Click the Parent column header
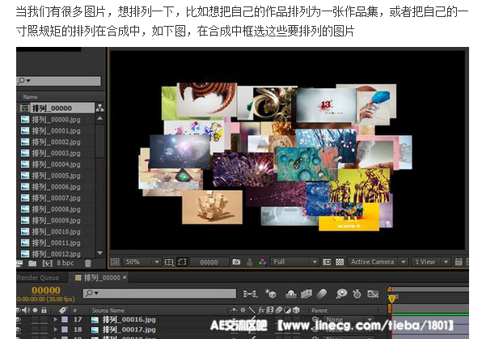 tap(319, 311)
